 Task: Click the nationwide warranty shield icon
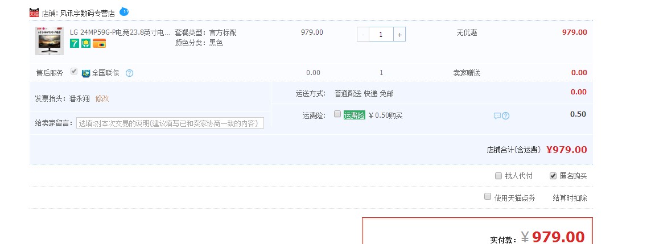(86, 73)
